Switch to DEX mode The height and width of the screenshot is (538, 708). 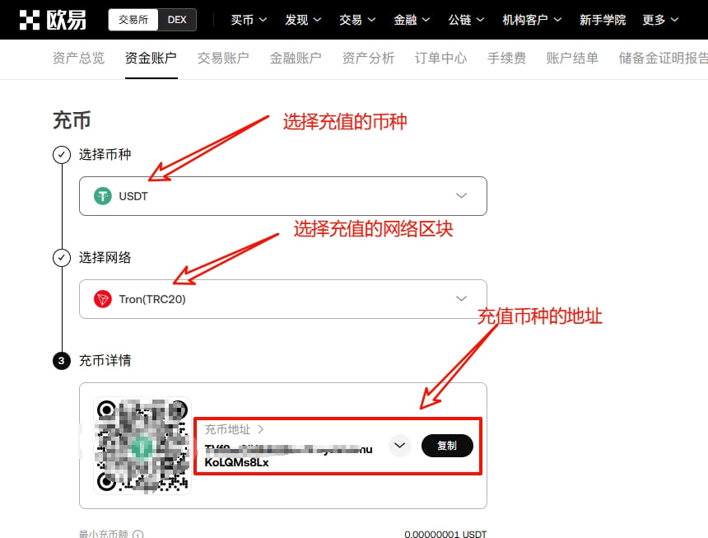click(176, 19)
